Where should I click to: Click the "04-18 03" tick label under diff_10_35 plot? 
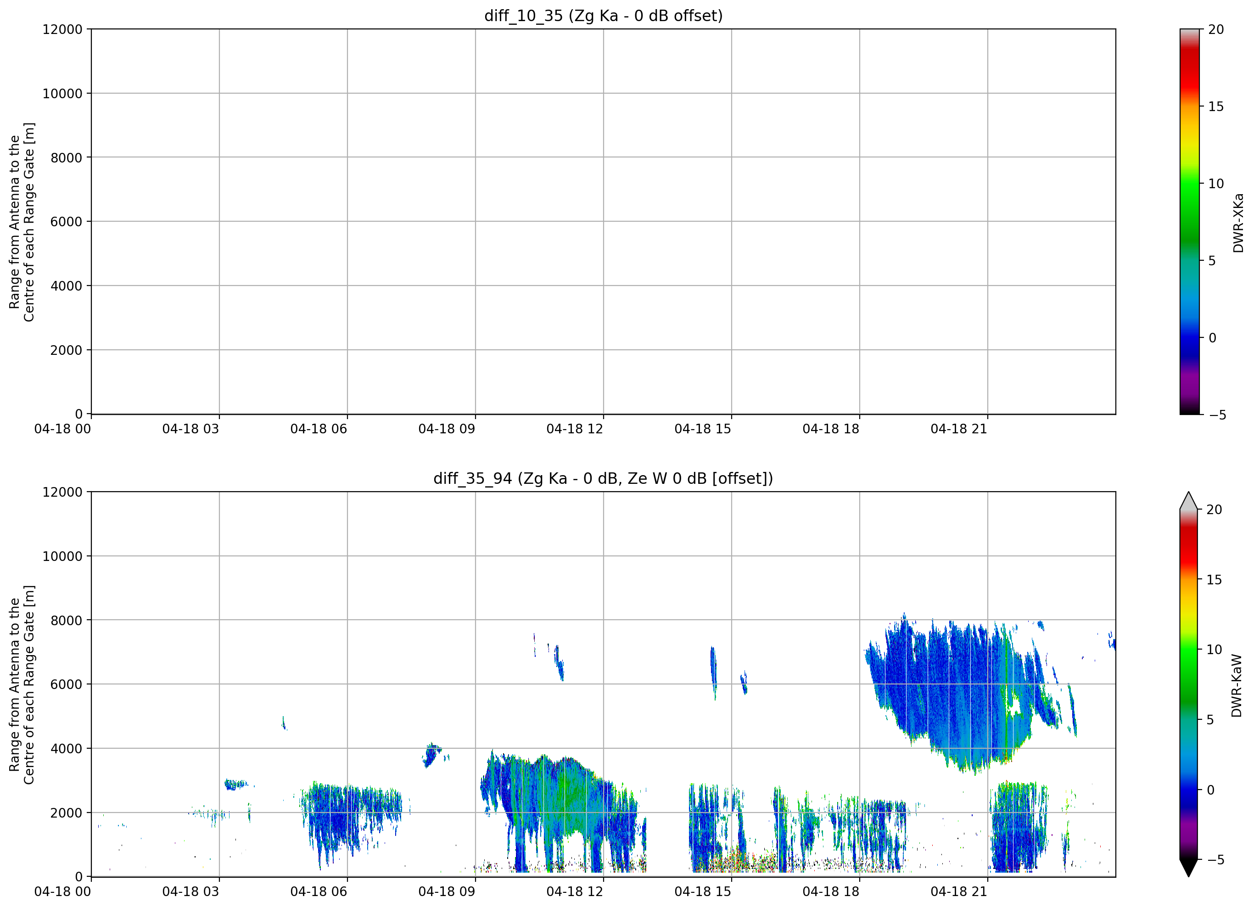[x=191, y=429]
